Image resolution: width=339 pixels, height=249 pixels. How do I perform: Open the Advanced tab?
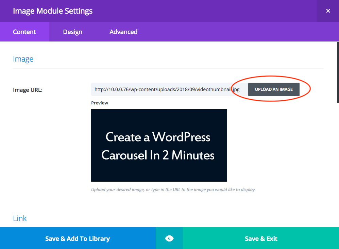pyautogui.click(x=123, y=32)
